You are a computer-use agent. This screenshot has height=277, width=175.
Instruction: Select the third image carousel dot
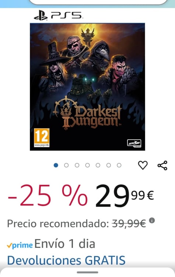tap(77, 165)
